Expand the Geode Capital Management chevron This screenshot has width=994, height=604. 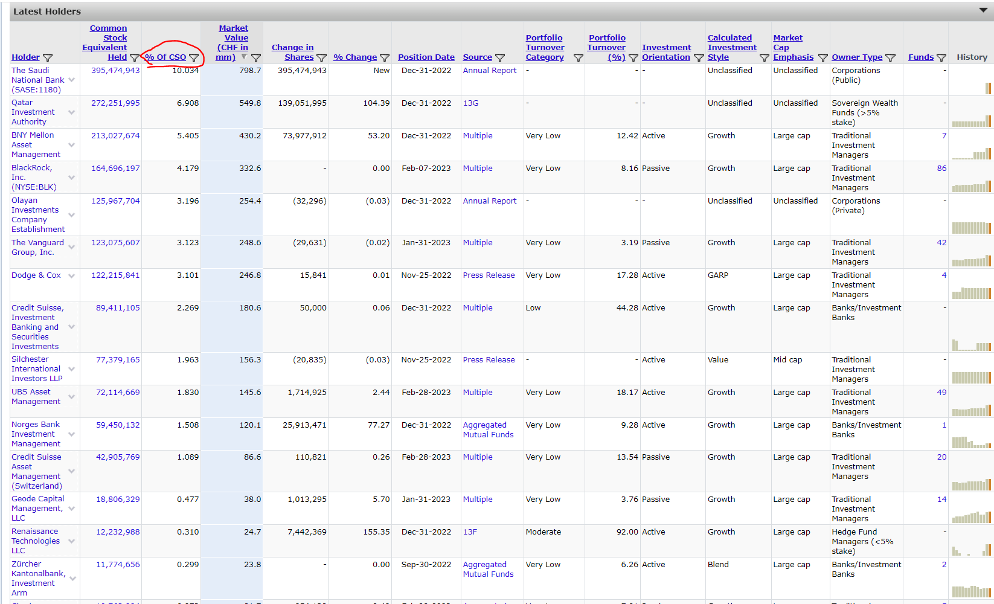pyautogui.click(x=72, y=509)
